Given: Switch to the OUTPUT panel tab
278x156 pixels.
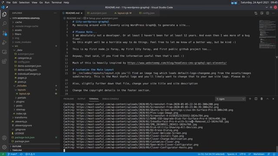Looking at the screenshot, I should (x=81, y=99).
